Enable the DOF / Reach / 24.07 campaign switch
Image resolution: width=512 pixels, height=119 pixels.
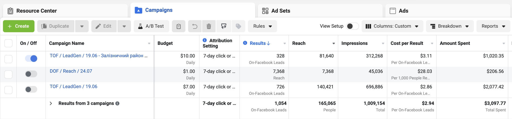(31, 74)
